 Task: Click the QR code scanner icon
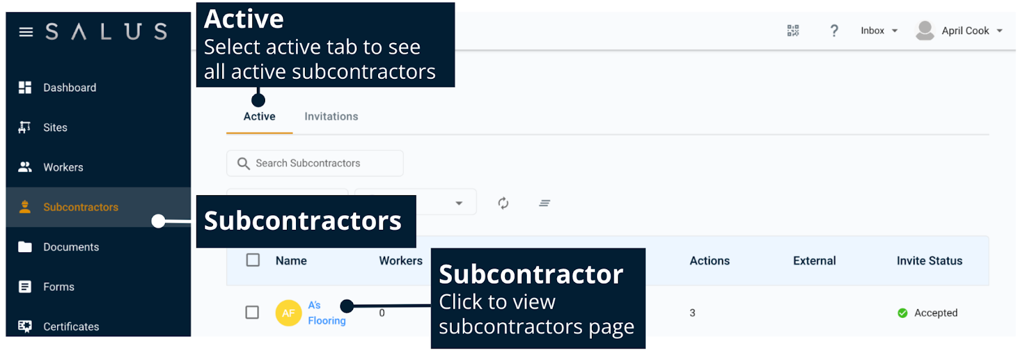pyautogui.click(x=793, y=31)
